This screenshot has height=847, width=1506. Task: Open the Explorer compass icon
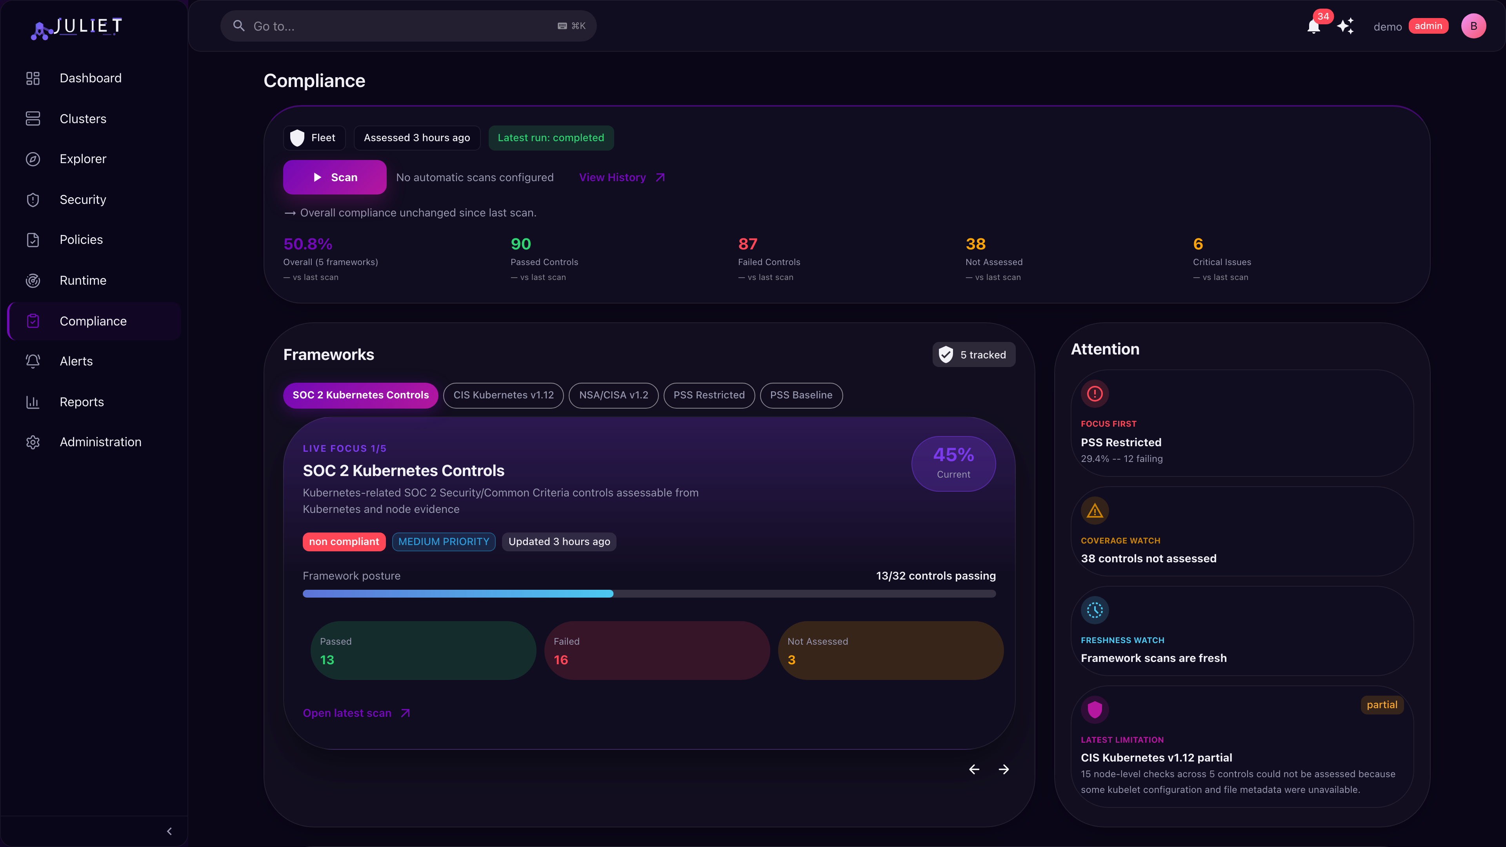click(x=33, y=158)
